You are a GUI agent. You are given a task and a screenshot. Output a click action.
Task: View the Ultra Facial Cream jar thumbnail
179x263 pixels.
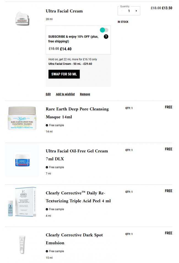tap(22, 19)
